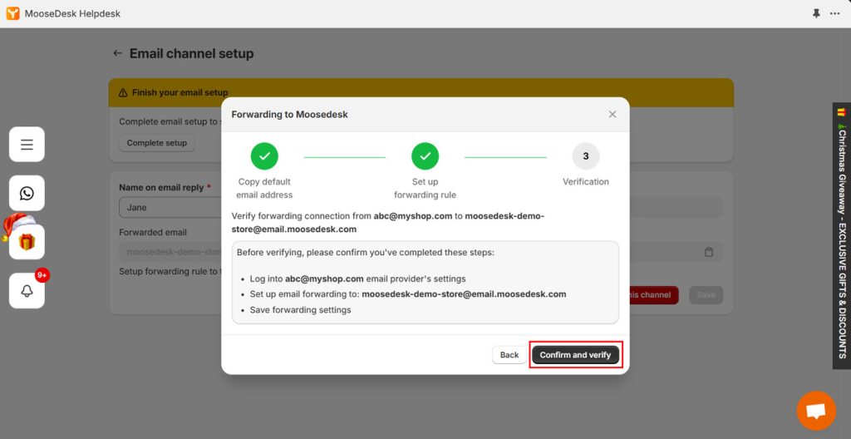The image size is (851, 439).
Task: Open the orange live chat bubble
Action: point(816,411)
